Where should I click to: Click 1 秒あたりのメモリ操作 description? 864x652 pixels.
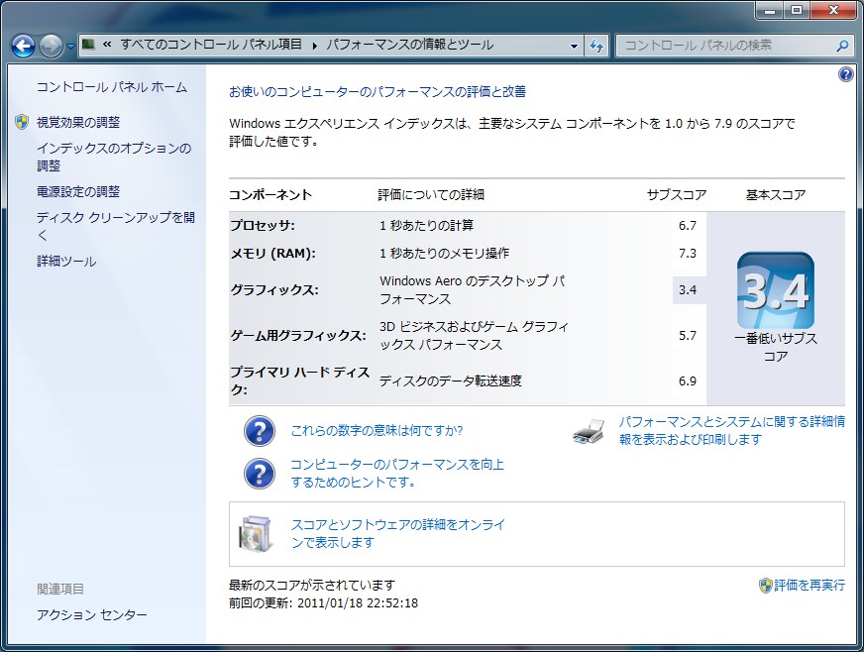444,254
